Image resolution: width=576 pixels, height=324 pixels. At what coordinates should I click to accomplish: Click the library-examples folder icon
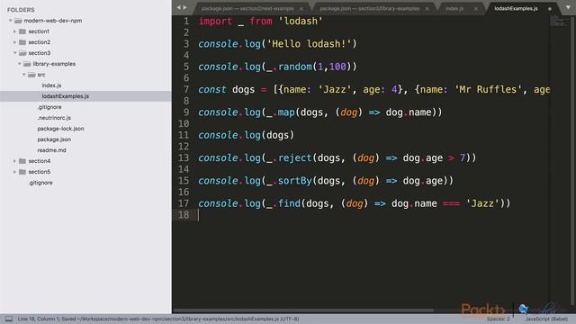click(27, 64)
